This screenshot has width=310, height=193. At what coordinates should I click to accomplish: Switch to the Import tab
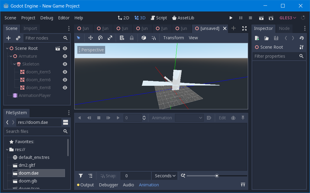pos(30,28)
